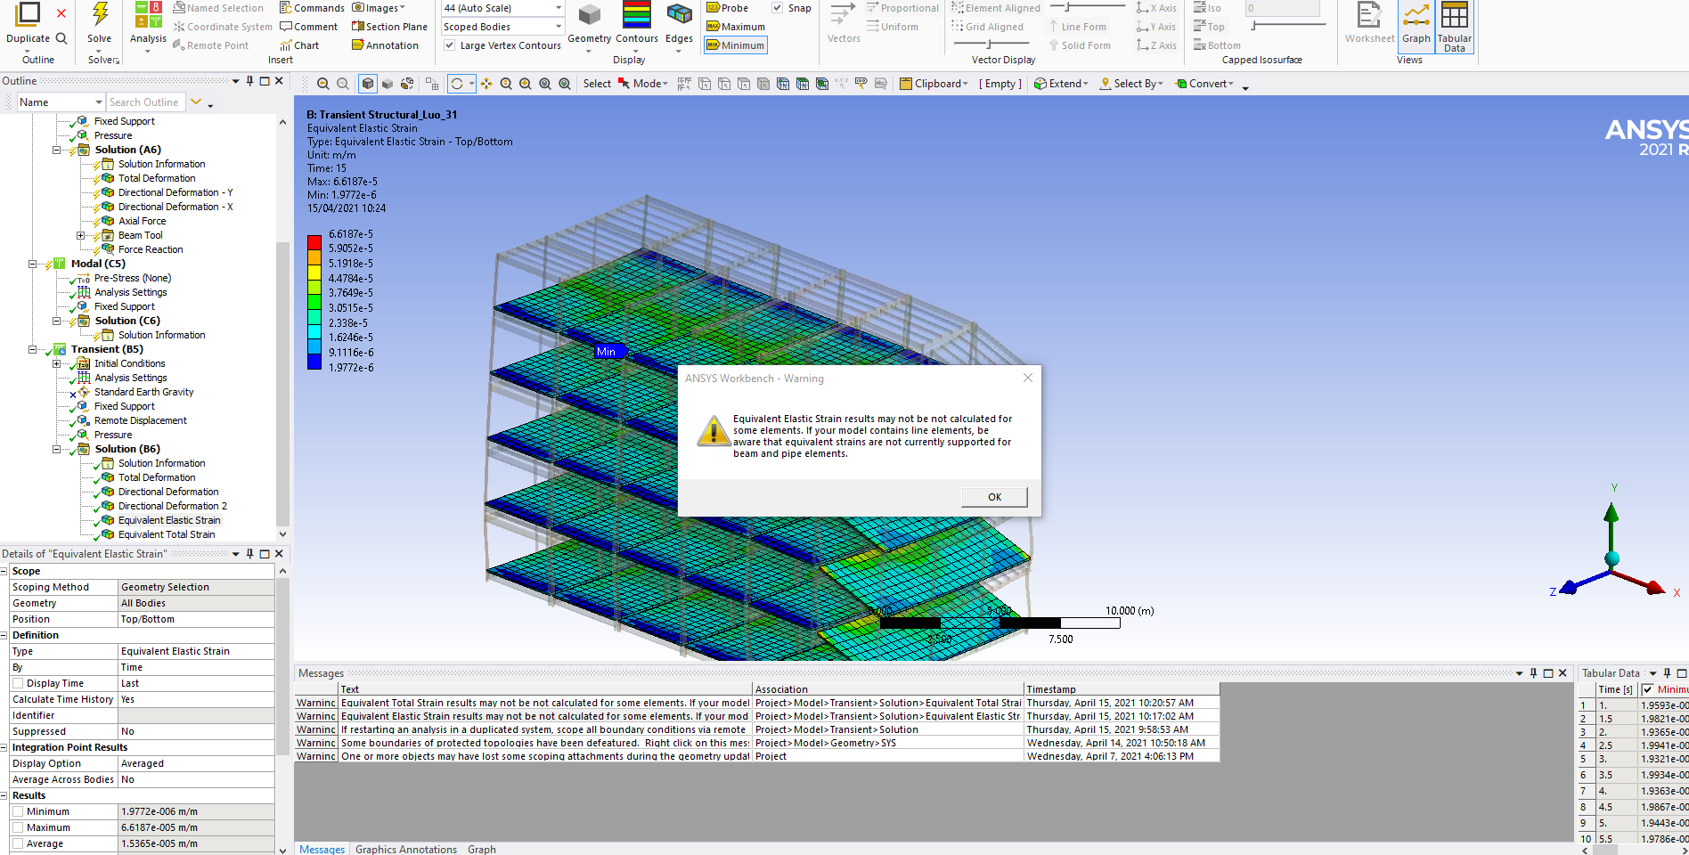Viewport: 1689px width, 855px height.
Task: Click the Select button in graphics toolbar
Action: (597, 84)
